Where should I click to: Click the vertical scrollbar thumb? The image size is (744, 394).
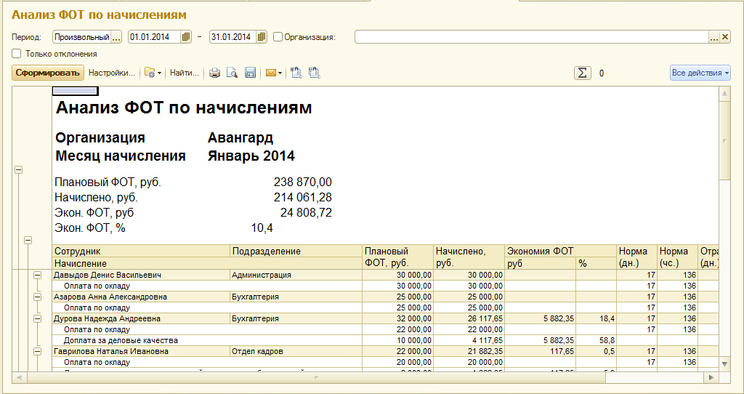(724, 140)
